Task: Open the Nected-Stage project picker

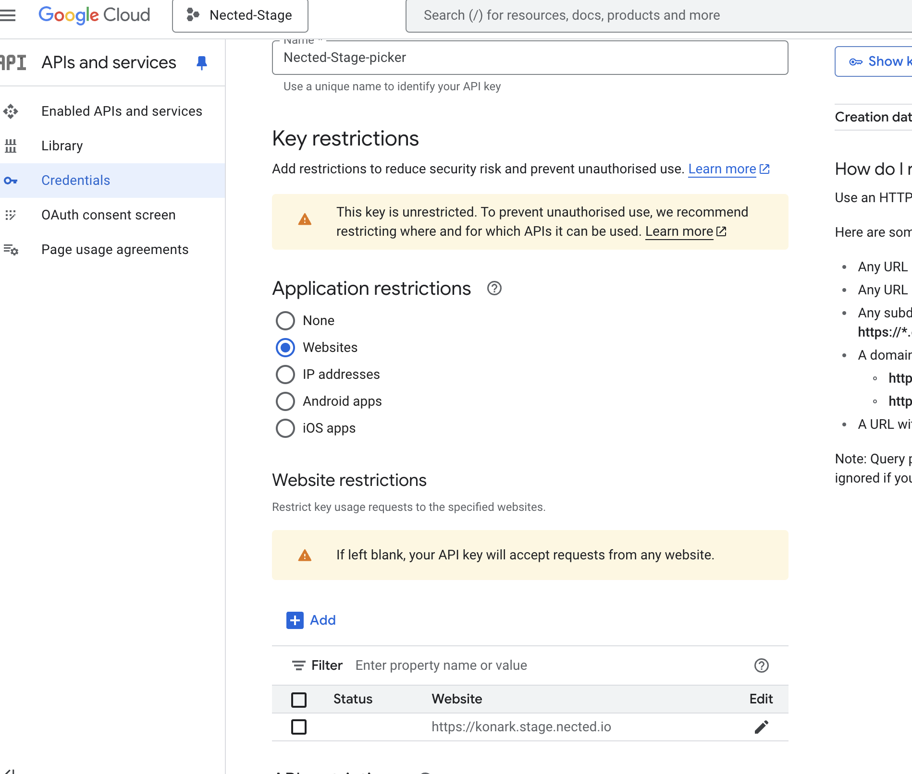Action: (240, 15)
